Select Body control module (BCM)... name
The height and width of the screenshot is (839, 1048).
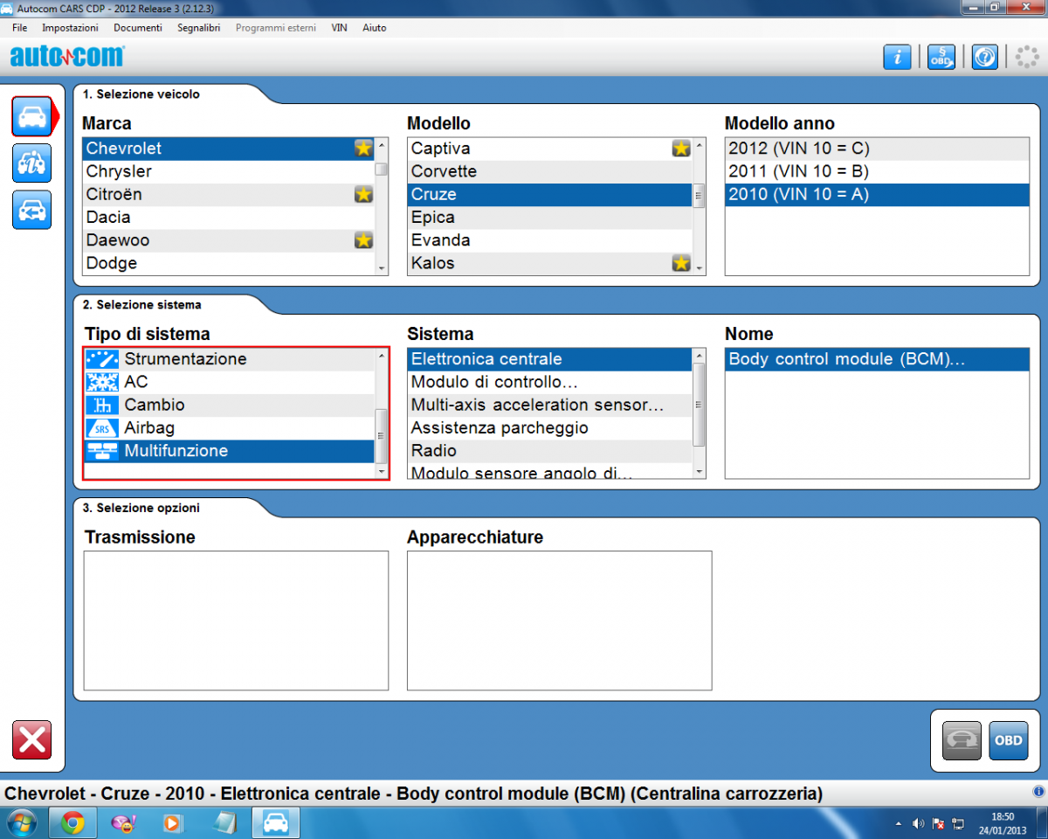pos(877,359)
